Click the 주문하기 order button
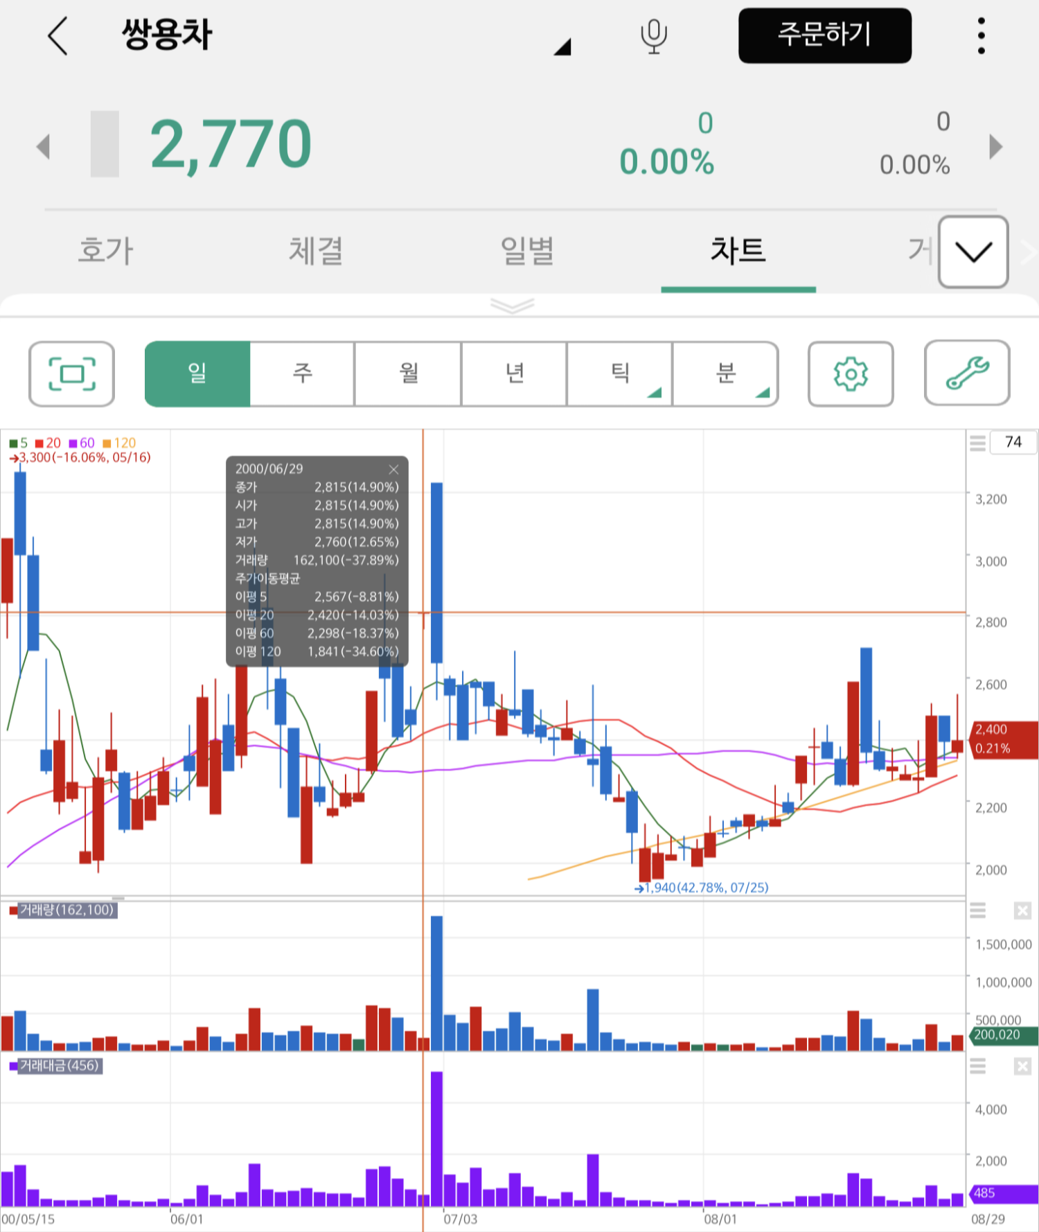1039x1232 pixels. [x=824, y=35]
